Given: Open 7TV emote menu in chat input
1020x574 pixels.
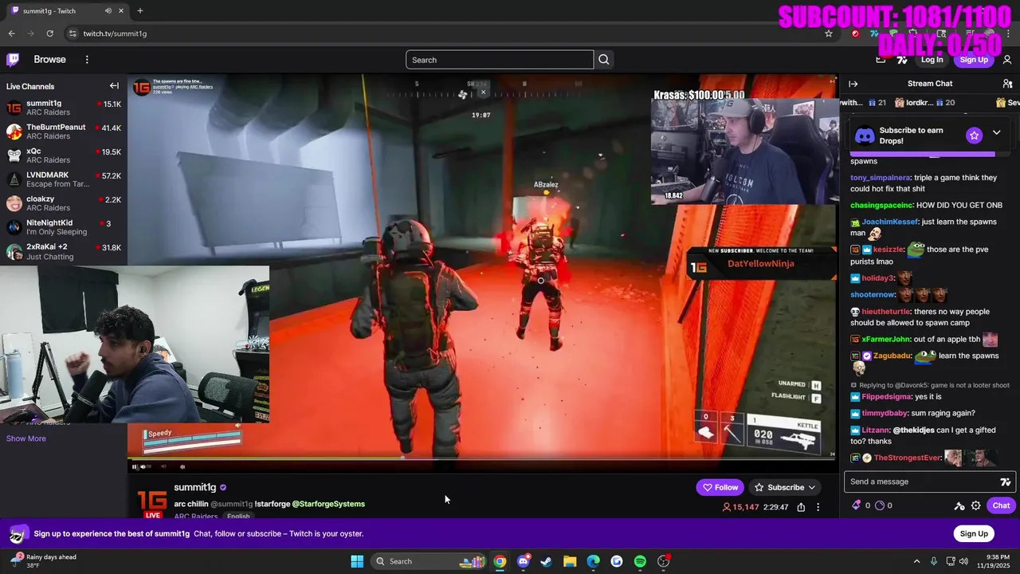Looking at the screenshot, I should pyautogui.click(x=1006, y=482).
